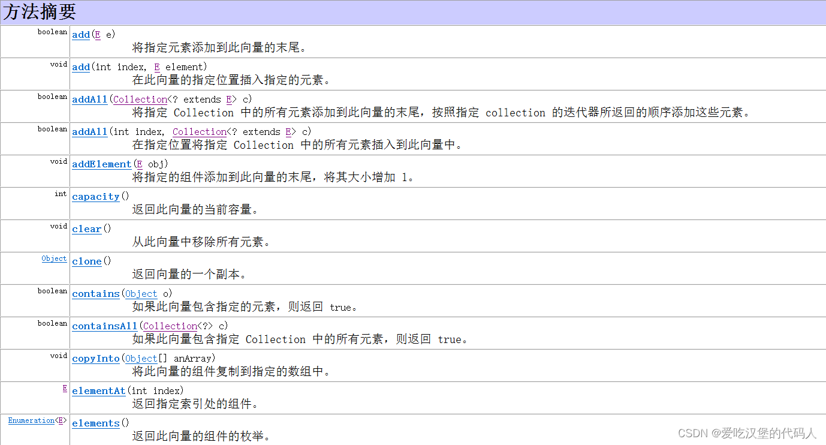The height and width of the screenshot is (445, 826).
Task: Open the copyInto method documentation
Action: tap(95, 358)
